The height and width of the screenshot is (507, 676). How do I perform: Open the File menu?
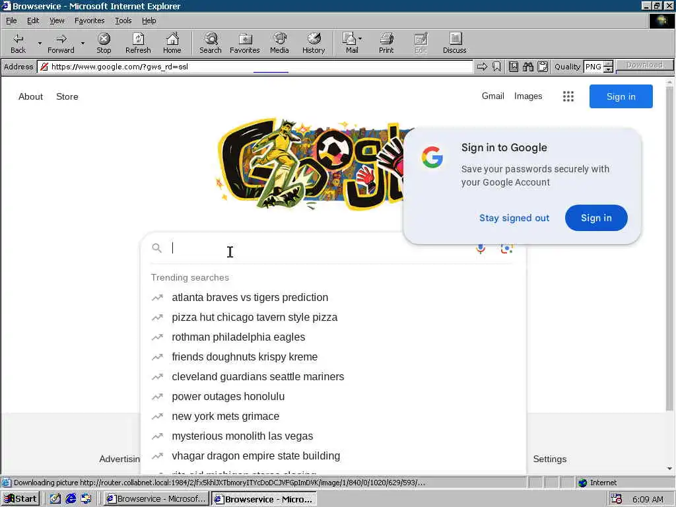(x=11, y=20)
